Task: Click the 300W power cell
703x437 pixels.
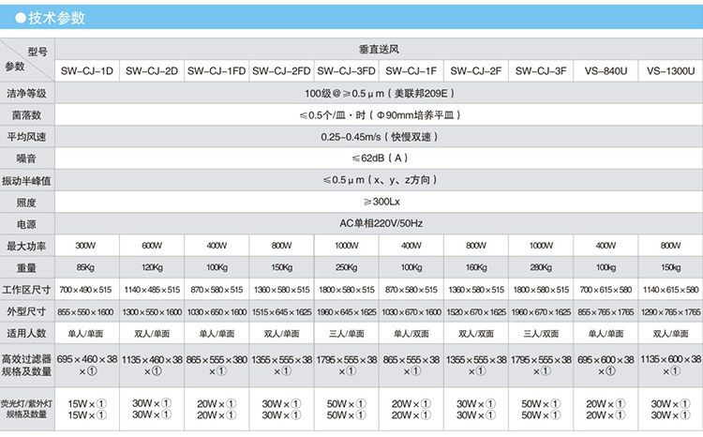Action: 85,246
